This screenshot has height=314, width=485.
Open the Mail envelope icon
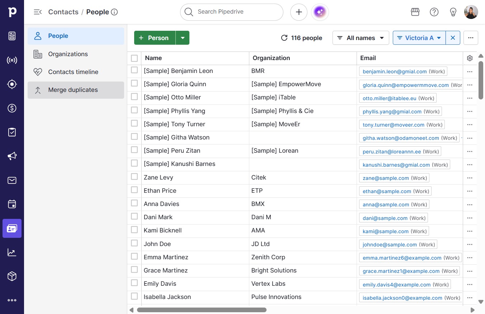(x=12, y=180)
